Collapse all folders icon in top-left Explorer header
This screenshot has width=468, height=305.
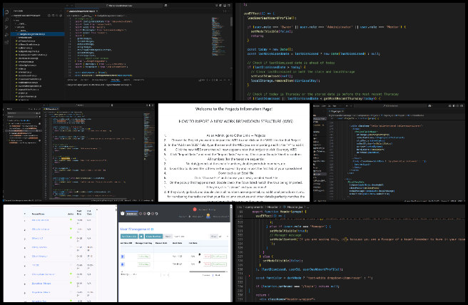click(61, 16)
